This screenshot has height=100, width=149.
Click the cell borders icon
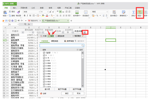pos(34,15)
